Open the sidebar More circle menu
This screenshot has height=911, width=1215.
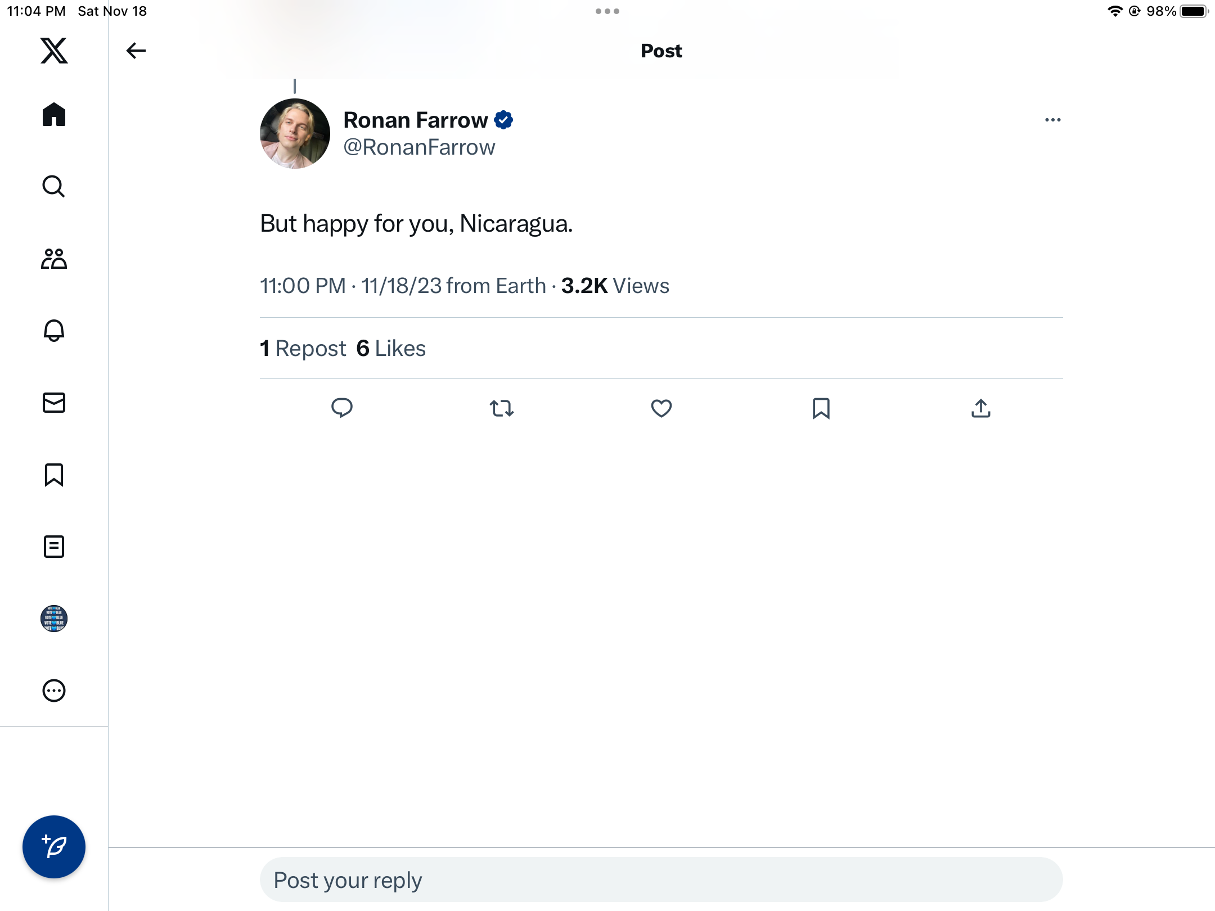point(54,691)
